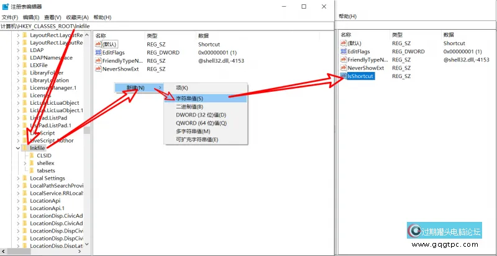Click the FriendlyTypeName string icon in left list

(98, 61)
